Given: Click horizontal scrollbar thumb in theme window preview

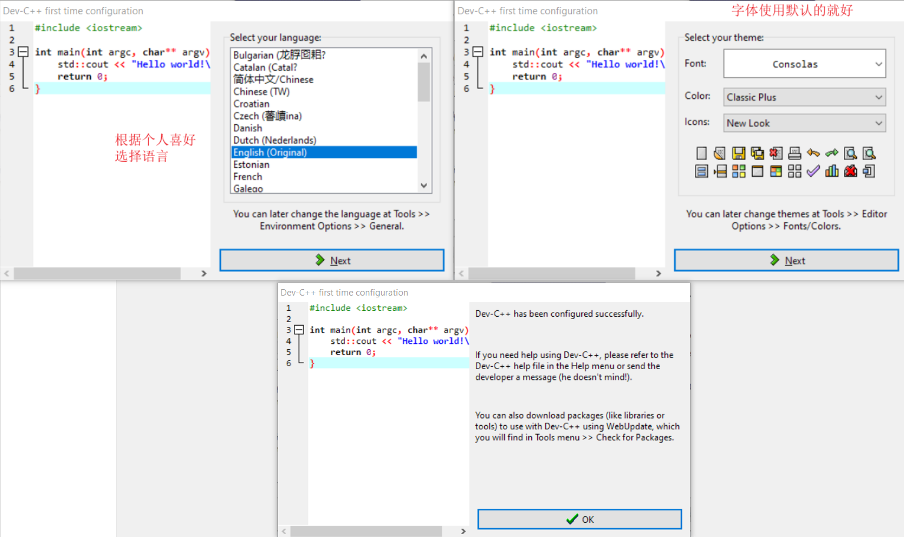Looking at the screenshot, I should tap(552, 273).
